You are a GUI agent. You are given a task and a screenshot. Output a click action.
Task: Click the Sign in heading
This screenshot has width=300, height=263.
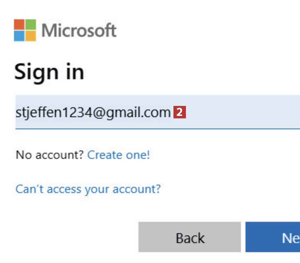pyautogui.click(x=49, y=72)
